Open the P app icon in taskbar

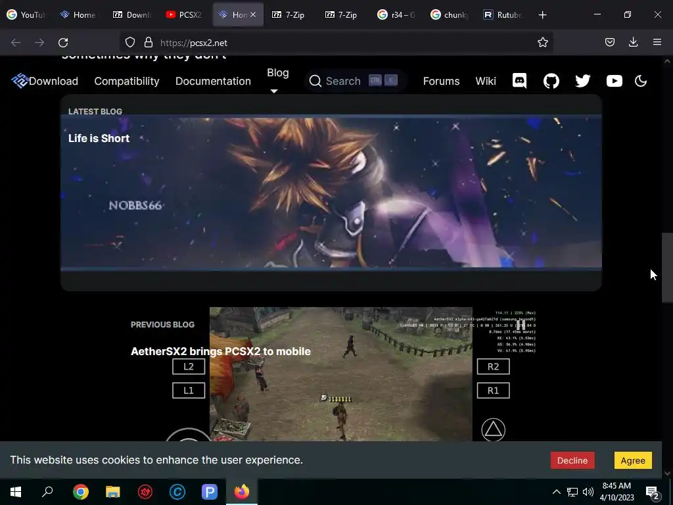click(210, 492)
